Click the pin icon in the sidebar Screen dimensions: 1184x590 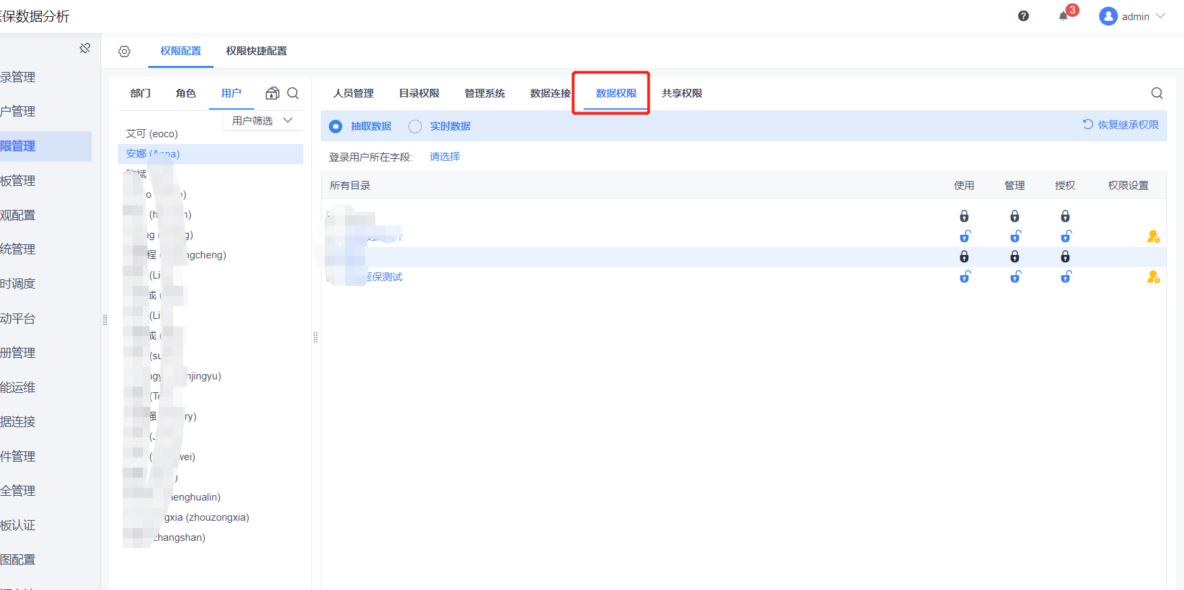pyautogui.click(x=85, y=48)
